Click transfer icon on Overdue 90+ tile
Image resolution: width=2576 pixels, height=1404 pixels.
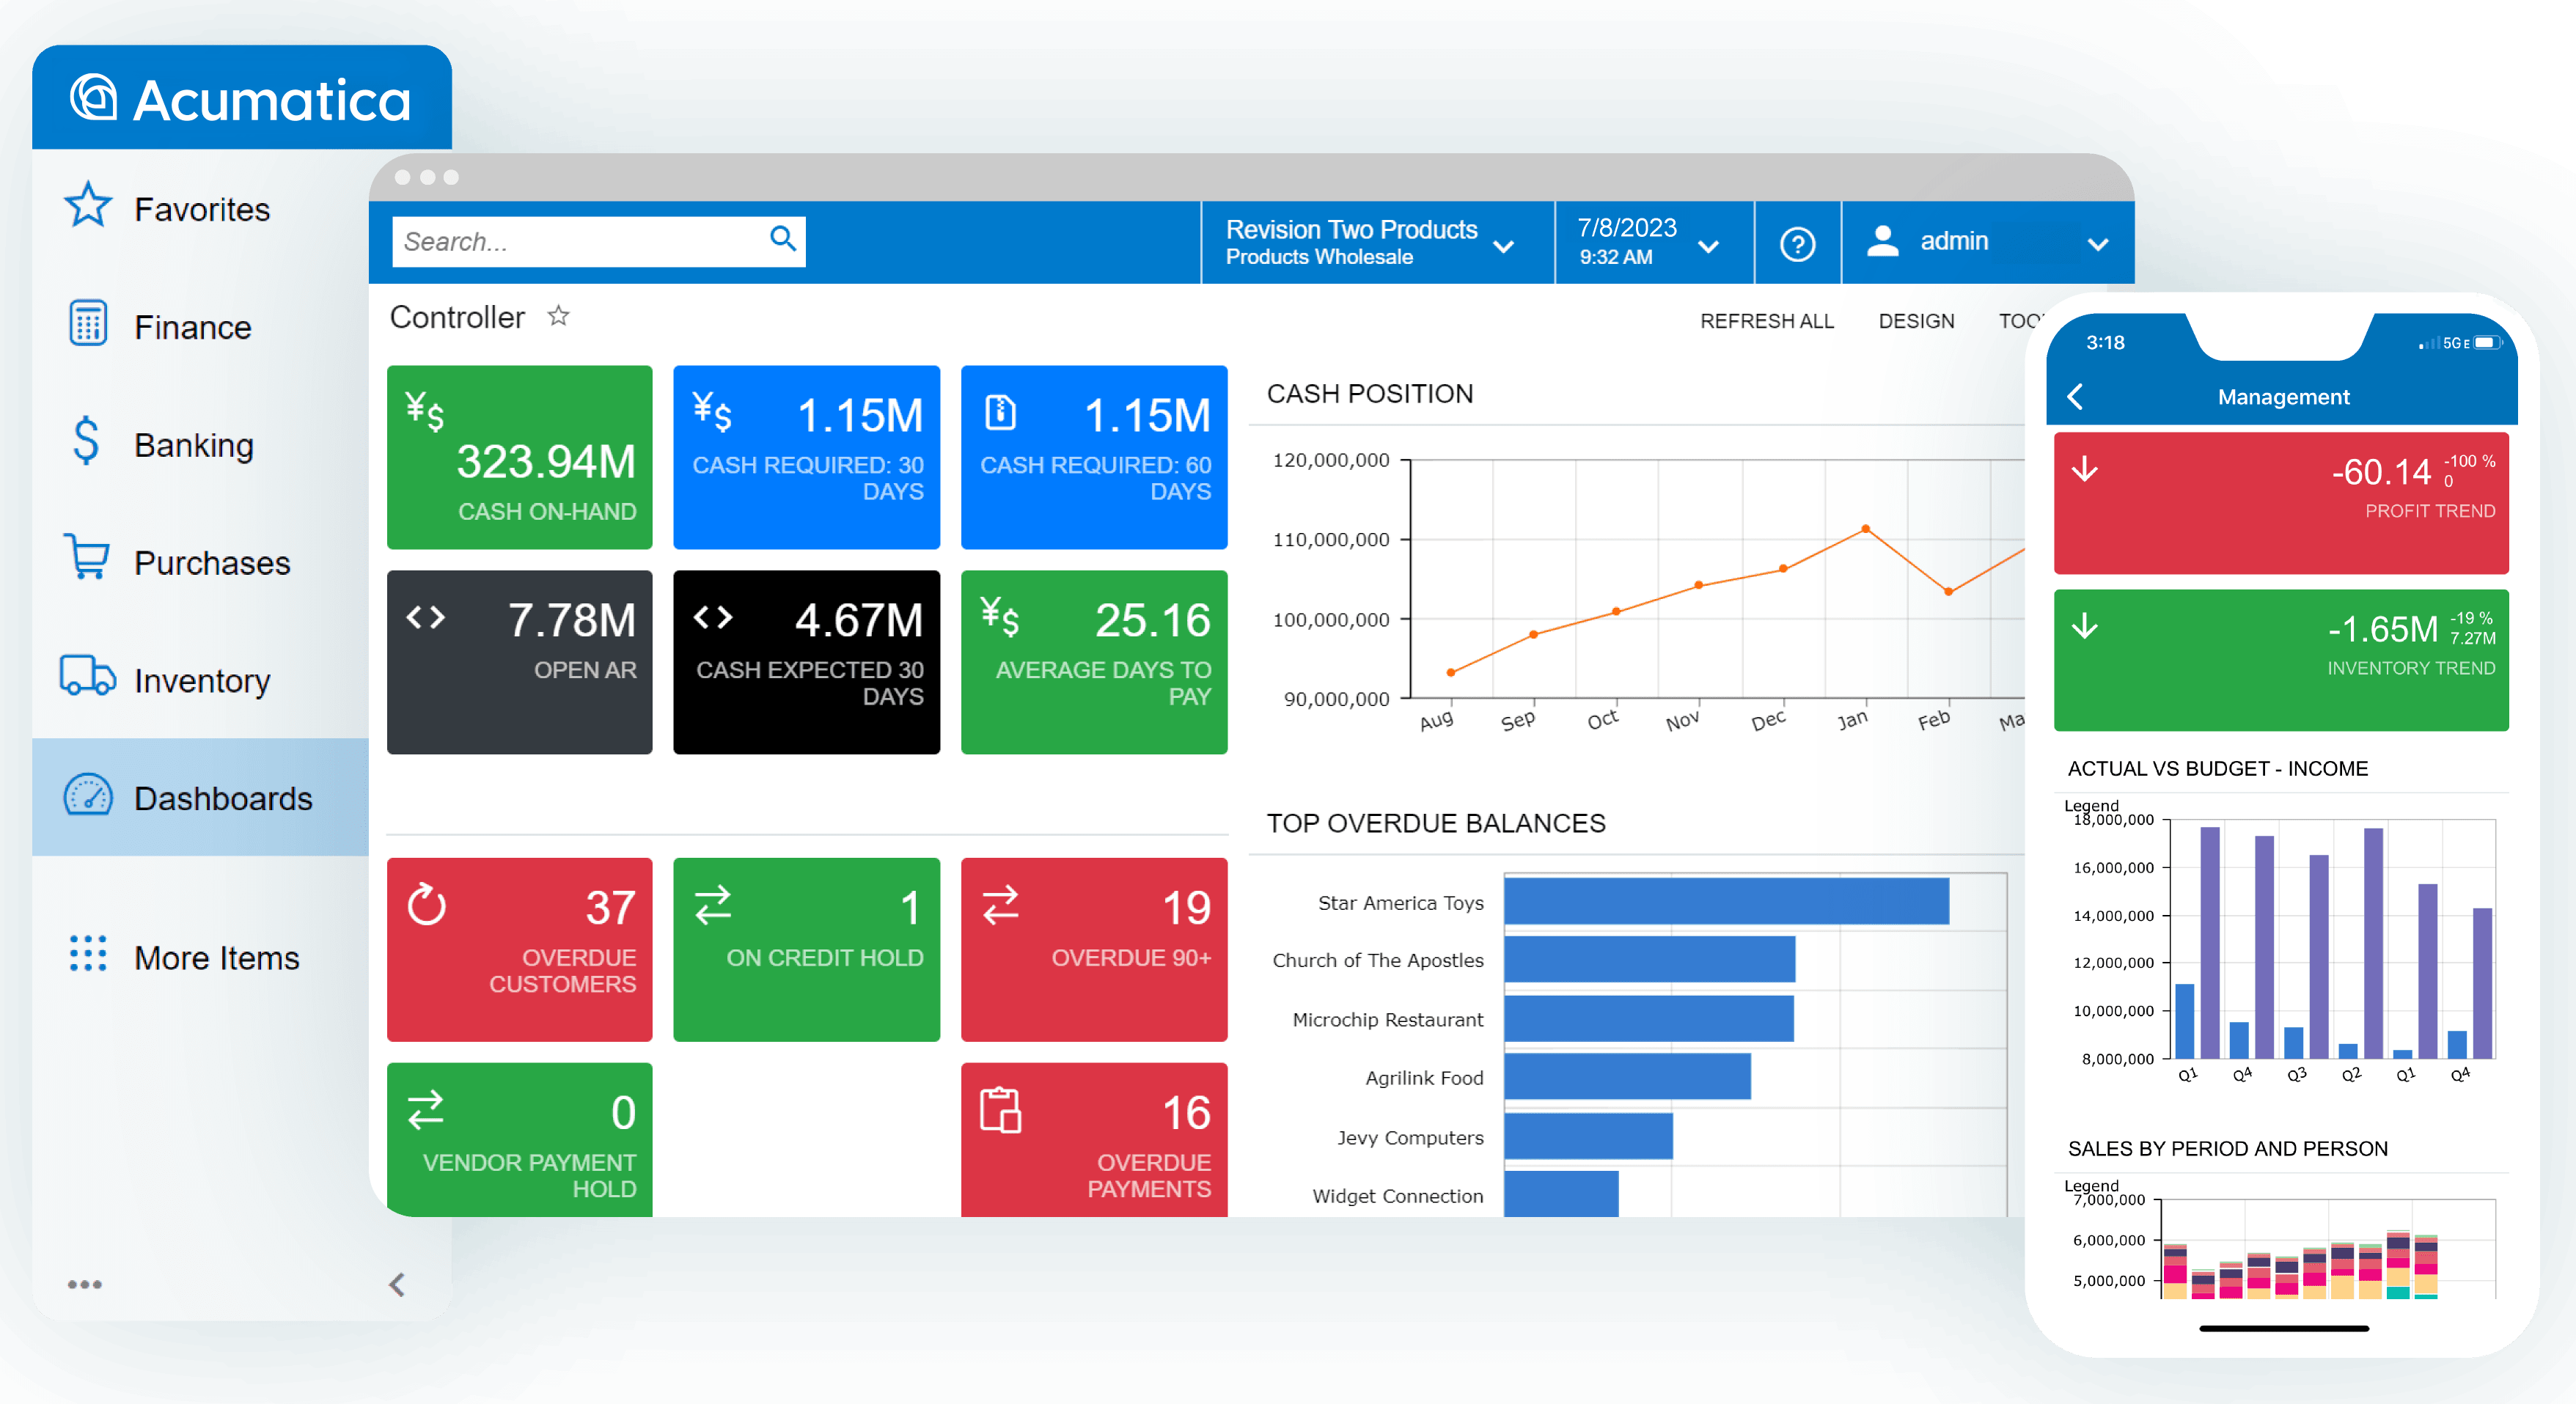[x=1000, y=905]
